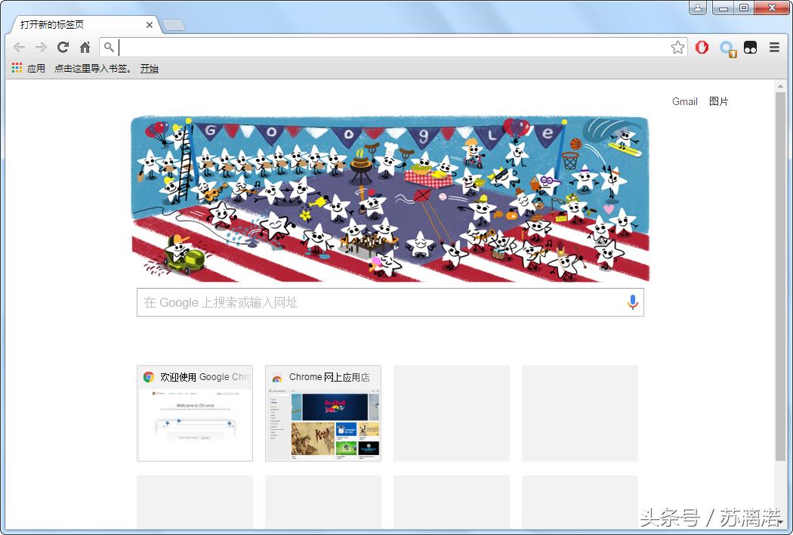Screen dimensions: 793x535
Task: Open the home page icon
Action: pyautogui.click(x=85, y=47)
